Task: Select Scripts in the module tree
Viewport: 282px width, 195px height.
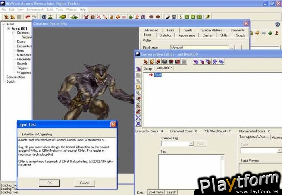Action: (11, 81)
